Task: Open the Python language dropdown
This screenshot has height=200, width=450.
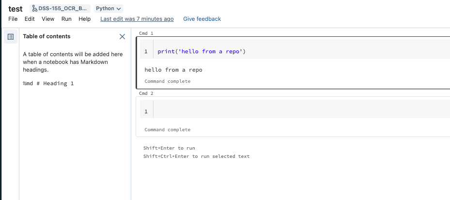Action: coord(109,9)
